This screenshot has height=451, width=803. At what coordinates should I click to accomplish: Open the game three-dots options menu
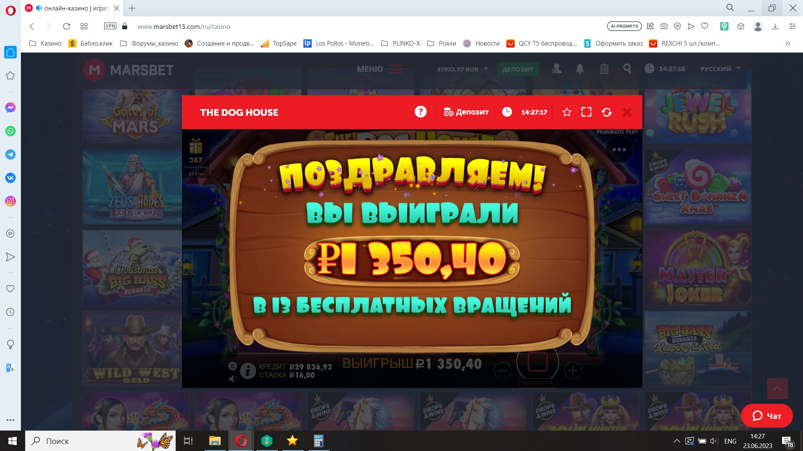pos(619,150)
